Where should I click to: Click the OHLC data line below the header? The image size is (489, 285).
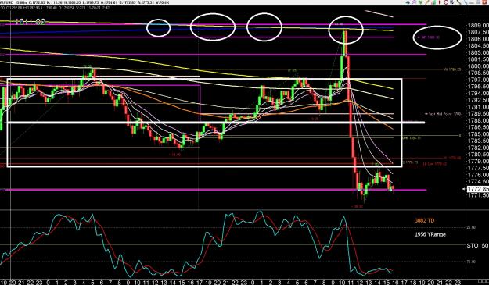[55, 8]
